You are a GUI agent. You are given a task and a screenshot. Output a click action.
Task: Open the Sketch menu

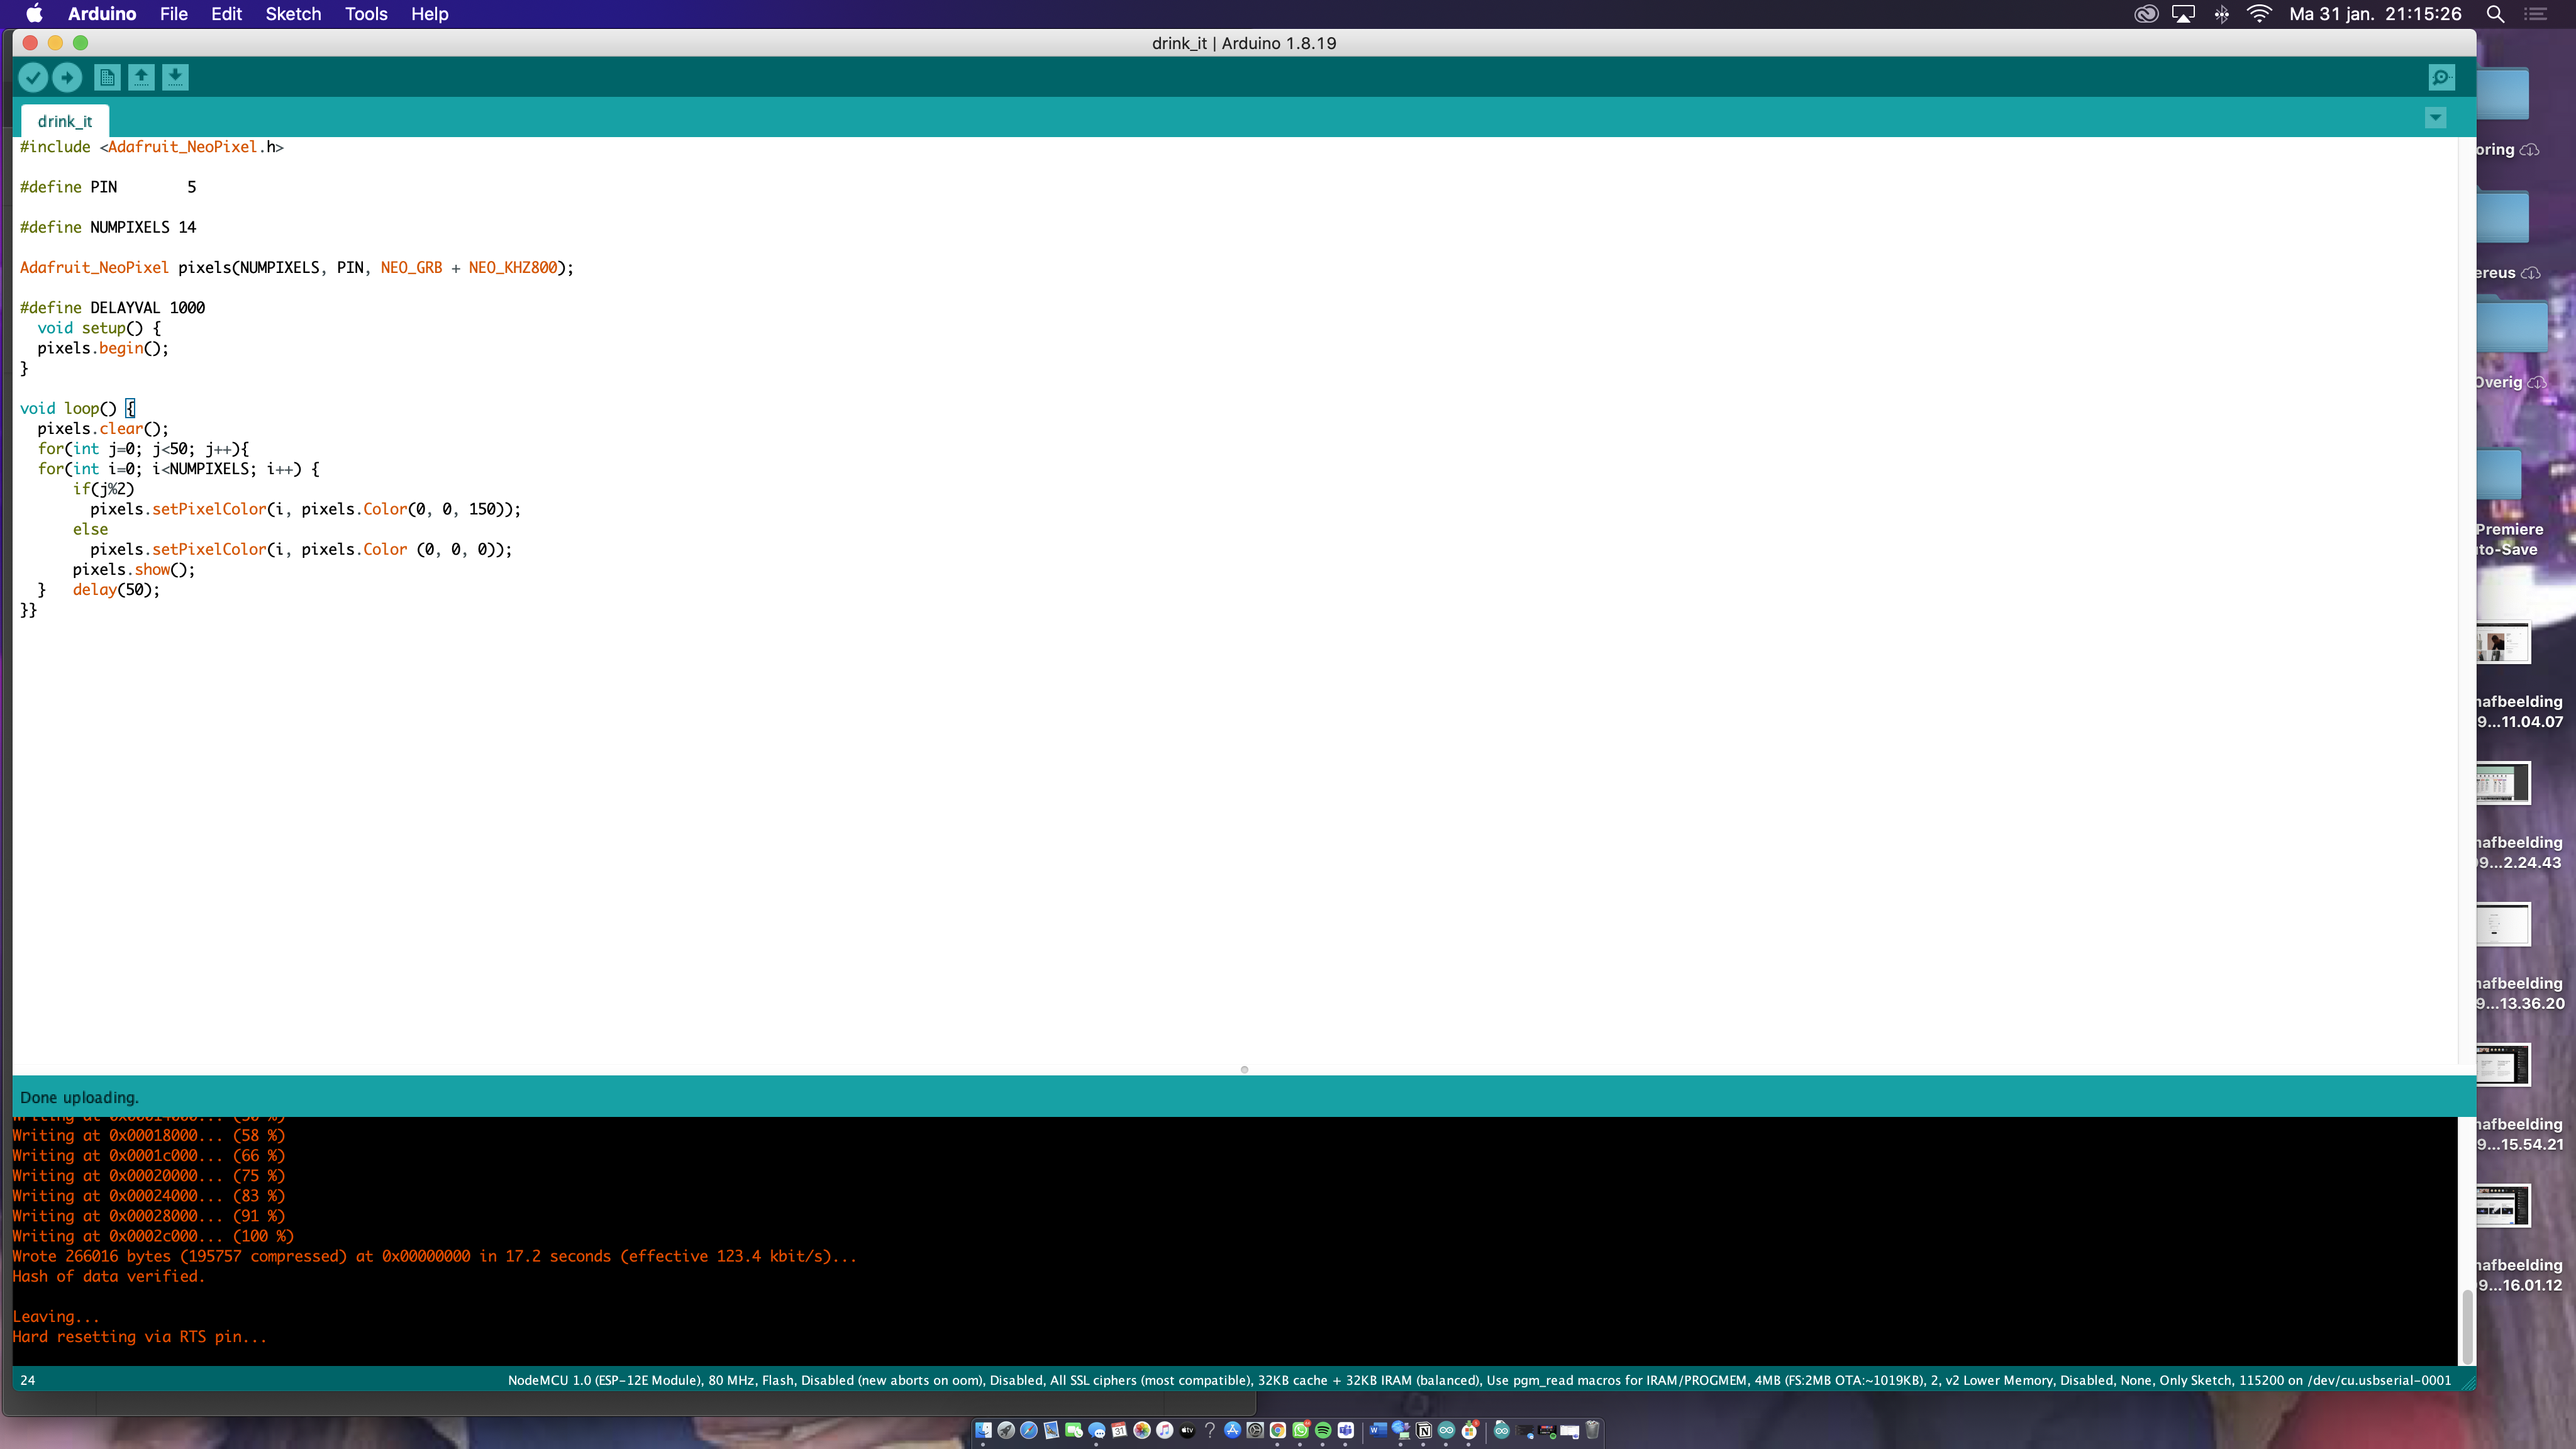point(293,14)
